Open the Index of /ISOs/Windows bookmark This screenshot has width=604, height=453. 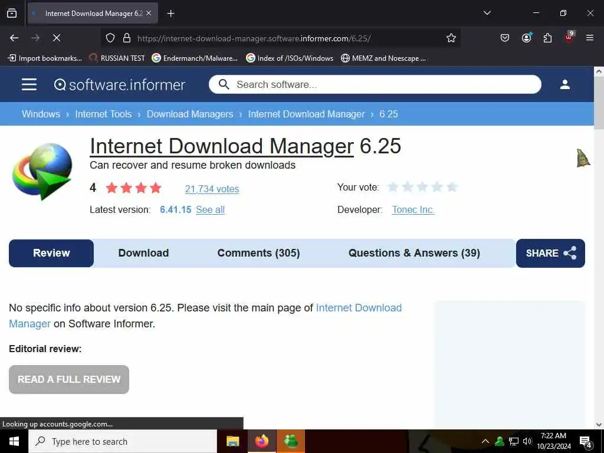[290, 58]
